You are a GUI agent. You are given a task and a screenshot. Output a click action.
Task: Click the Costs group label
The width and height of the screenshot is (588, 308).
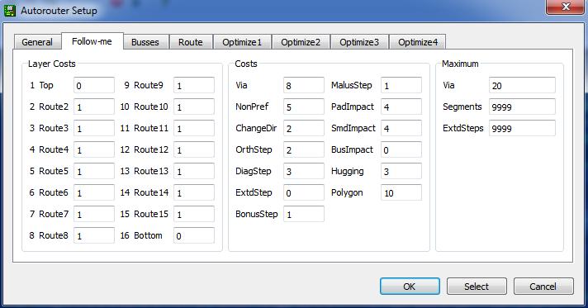pos(246,64)
